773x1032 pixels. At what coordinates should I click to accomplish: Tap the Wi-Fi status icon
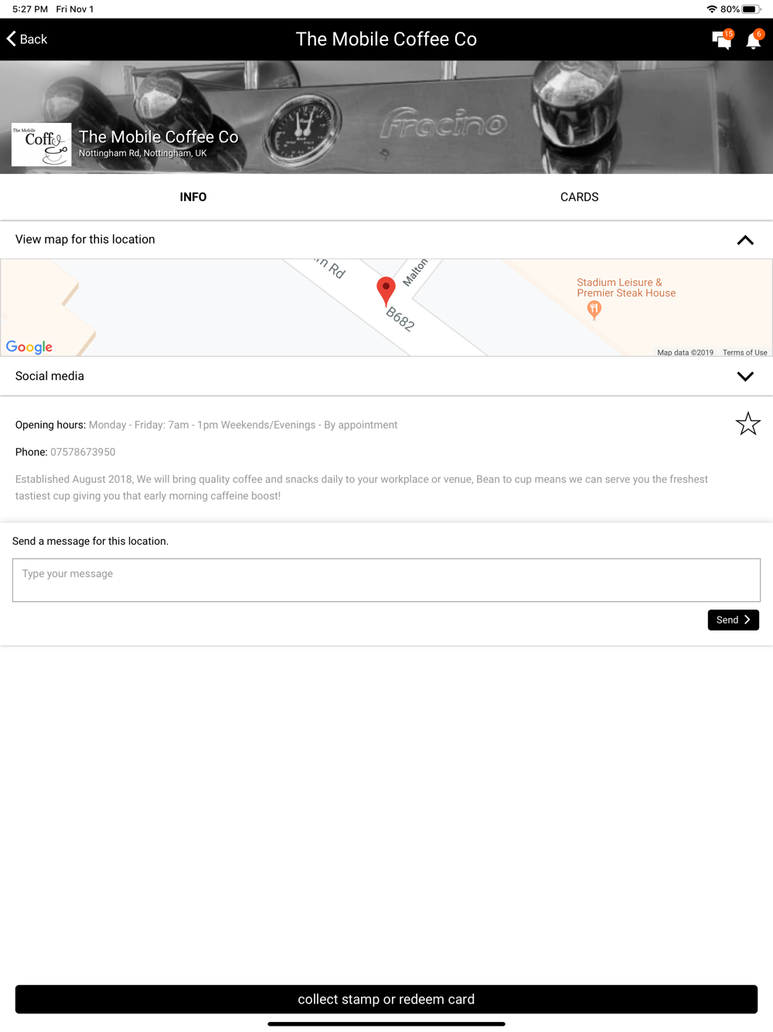tap(711, 9)
